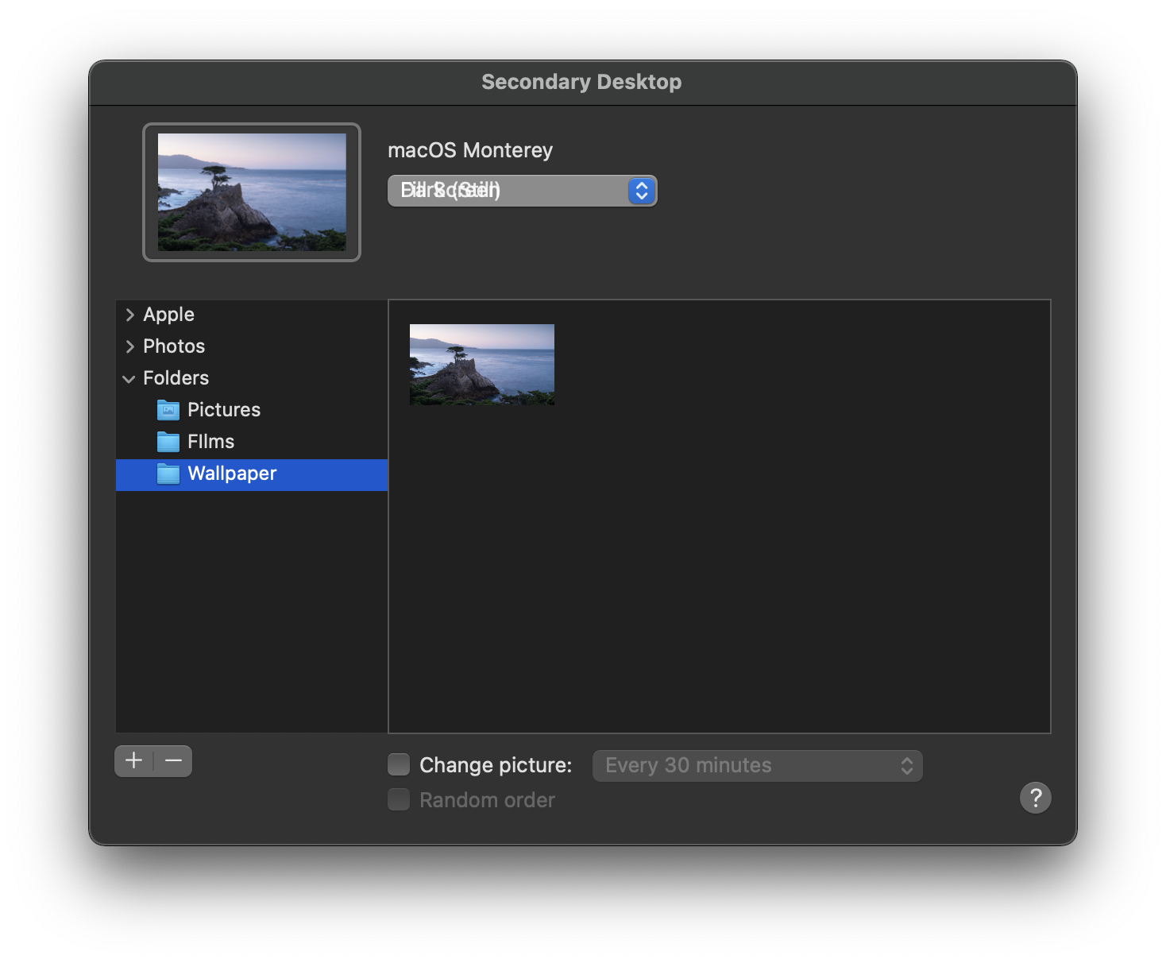Screen dimensions: 1166x963
Task: Select the Folders row label
Action: (176, 378)
